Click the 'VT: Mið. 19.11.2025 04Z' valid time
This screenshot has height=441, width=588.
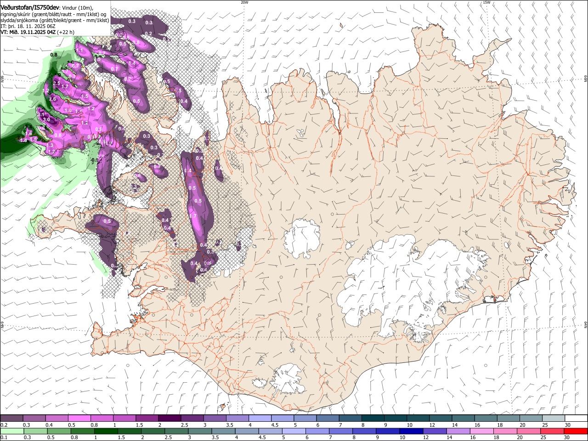[28, 32]
